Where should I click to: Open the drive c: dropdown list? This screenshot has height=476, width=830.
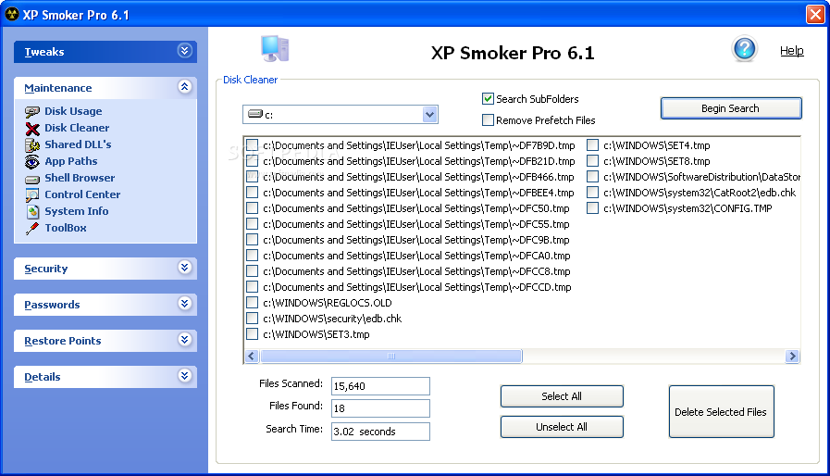[x=430, y=114]
